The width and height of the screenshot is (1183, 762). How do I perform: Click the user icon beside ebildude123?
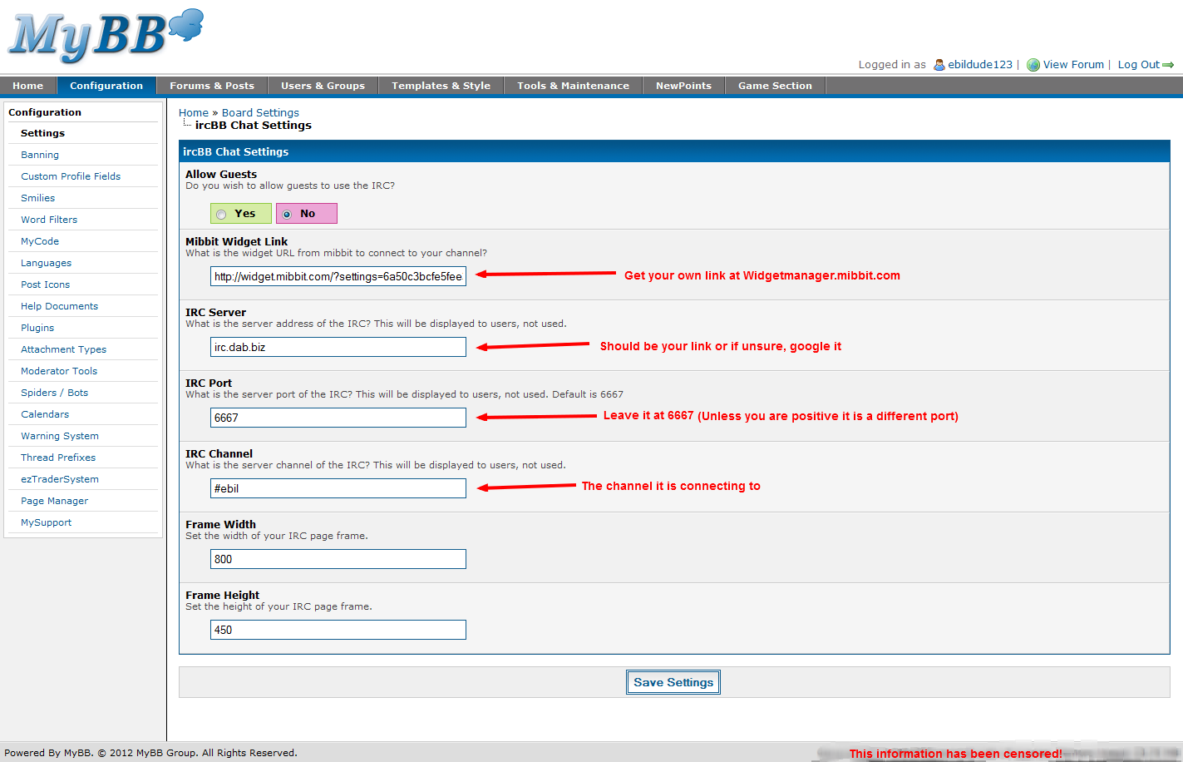tap(939, 65)
